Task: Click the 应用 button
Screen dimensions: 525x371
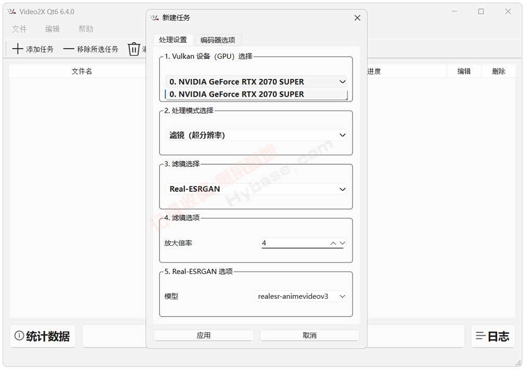Action: (x=204, y=335)
